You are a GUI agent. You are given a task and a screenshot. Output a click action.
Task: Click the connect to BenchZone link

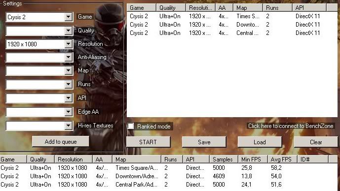pos(291,126)
